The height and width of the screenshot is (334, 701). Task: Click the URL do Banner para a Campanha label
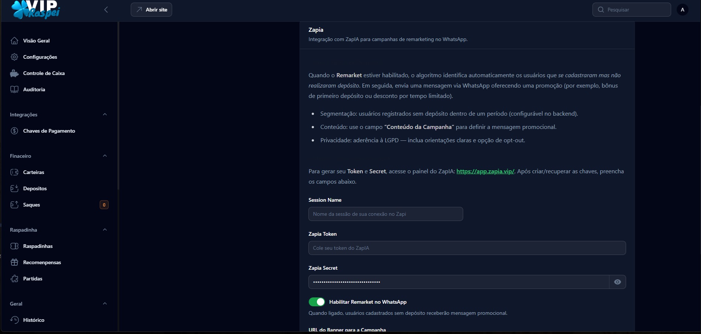347,330
